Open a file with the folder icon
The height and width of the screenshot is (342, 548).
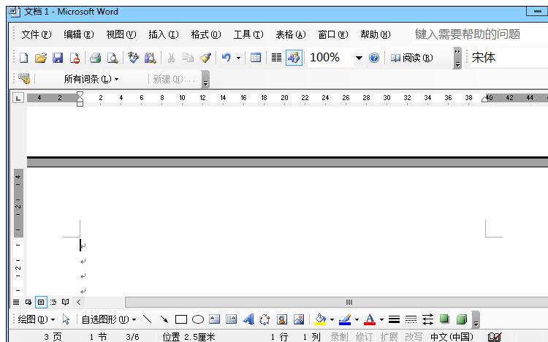[41, 58]
